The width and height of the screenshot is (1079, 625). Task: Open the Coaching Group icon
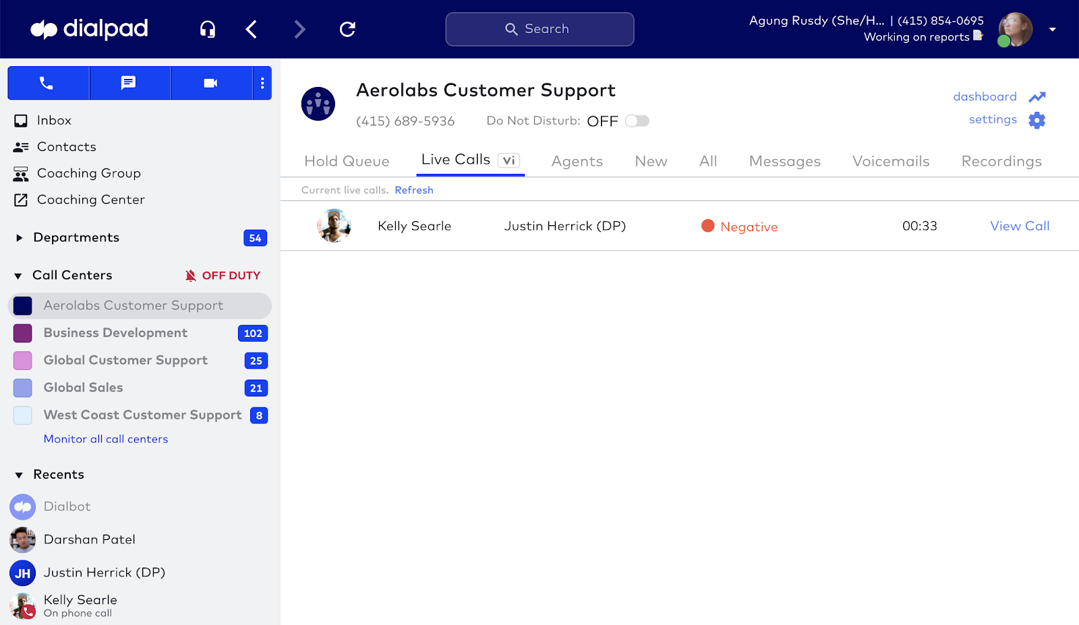point(21,174)
